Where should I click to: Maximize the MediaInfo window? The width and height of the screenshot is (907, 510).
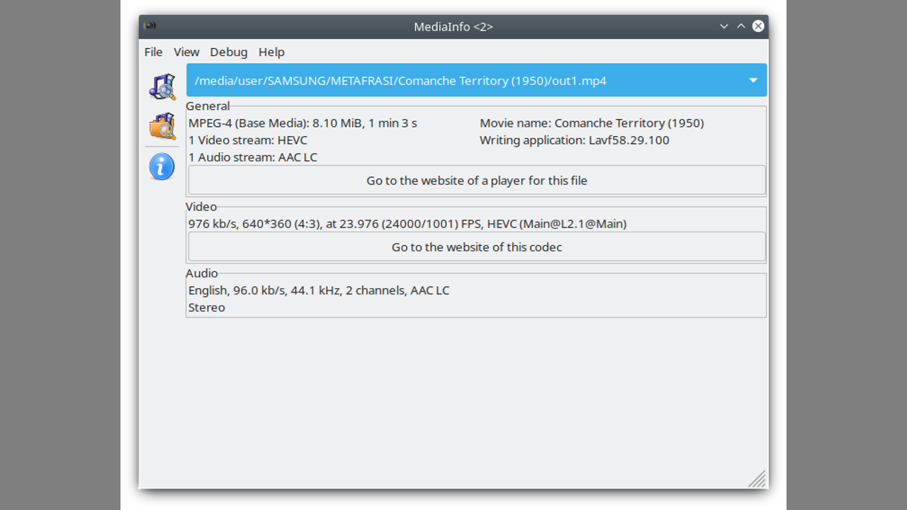741,26
